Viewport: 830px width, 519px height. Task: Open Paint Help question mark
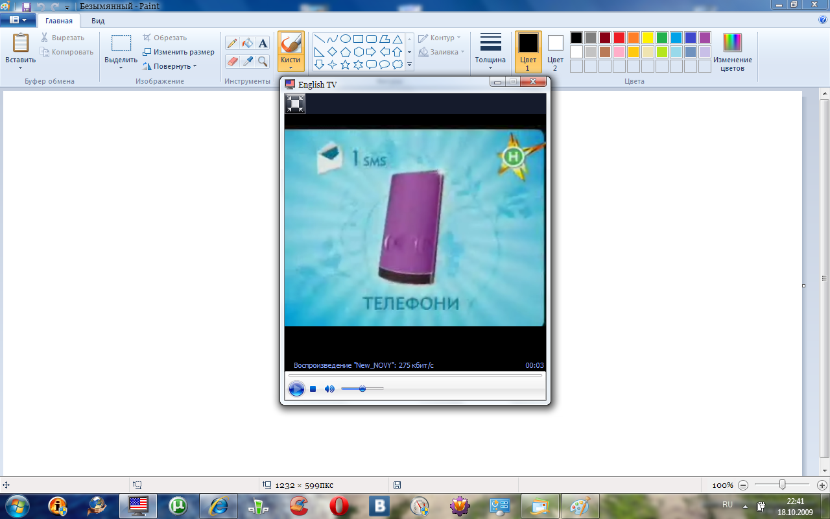click(x=823, y=20)
